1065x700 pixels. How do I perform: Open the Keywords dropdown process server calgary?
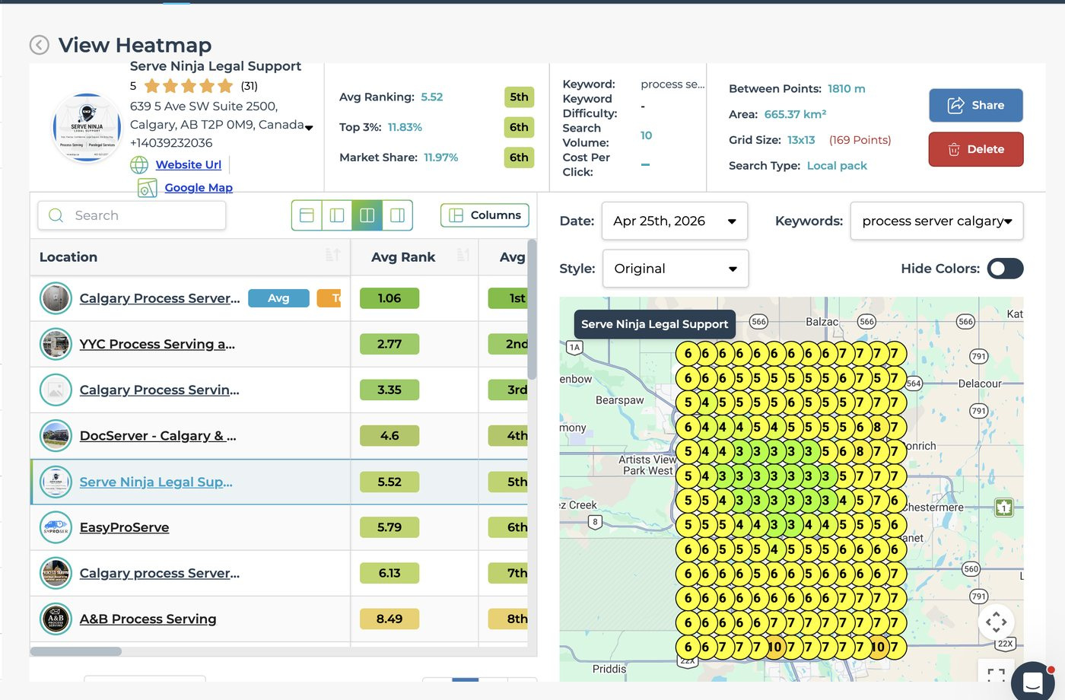point(936,221)
